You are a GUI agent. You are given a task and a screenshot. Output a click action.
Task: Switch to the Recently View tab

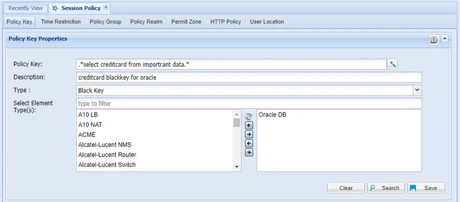[25, 8]
